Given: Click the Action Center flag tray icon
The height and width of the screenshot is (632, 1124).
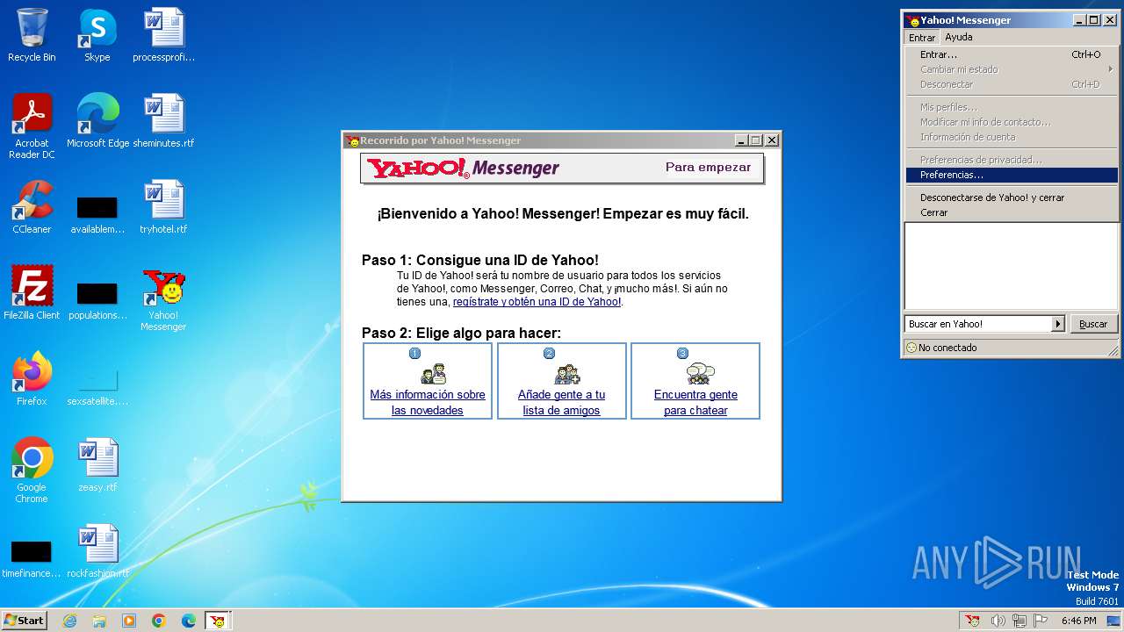Looking at the screenshot, I should [1041, 621].
